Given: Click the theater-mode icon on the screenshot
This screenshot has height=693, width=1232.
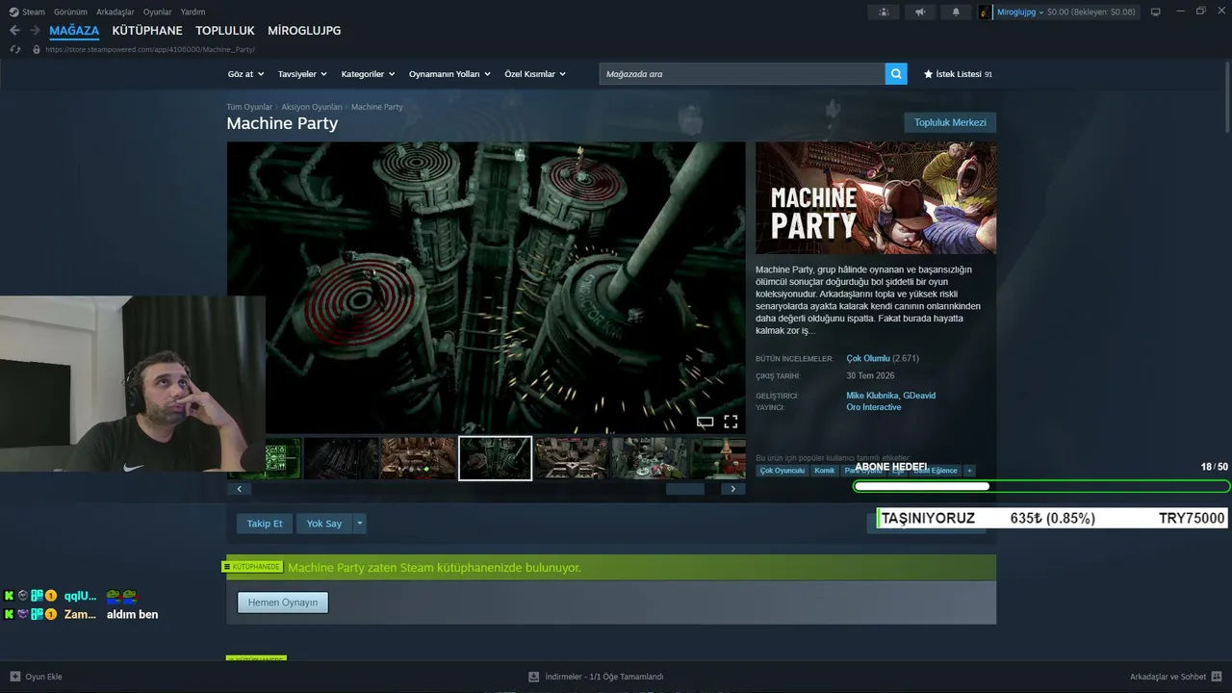Looking at the screenshot, I should point(705,422).
